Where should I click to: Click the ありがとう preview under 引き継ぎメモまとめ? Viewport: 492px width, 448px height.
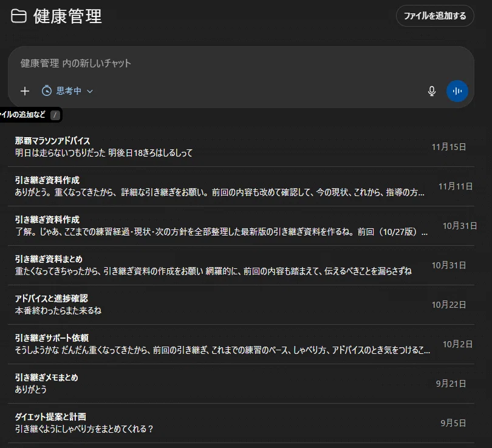point(31,389)
